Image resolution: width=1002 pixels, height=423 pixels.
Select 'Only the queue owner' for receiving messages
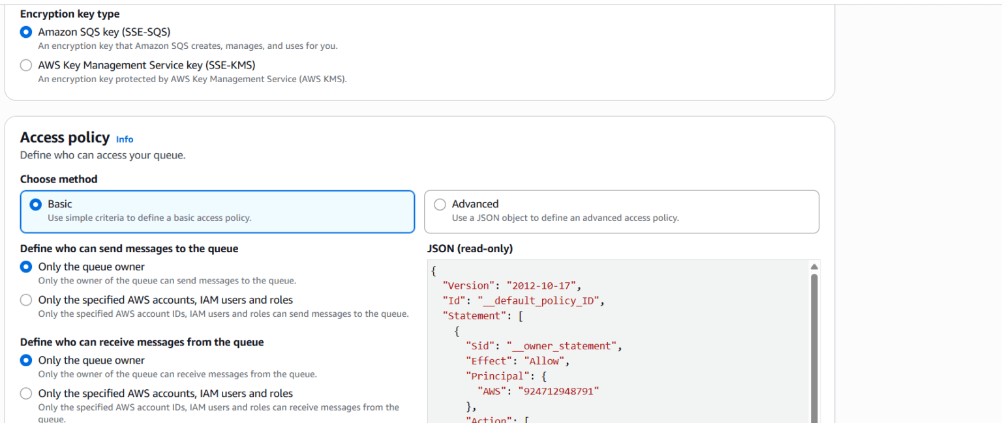coord(25,360)
